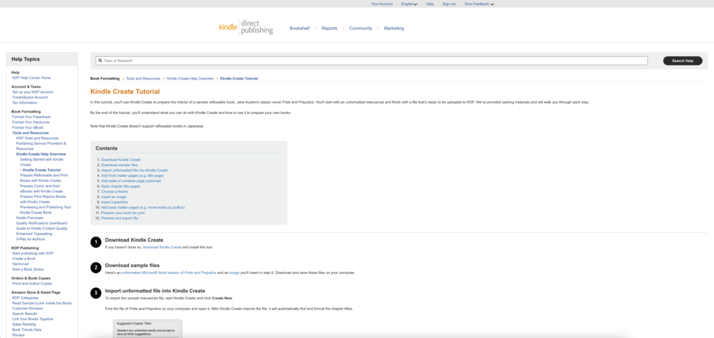Open Create a Book sidebar link
The width and height of the screenshot is (714, 338).
click(24, 259)
